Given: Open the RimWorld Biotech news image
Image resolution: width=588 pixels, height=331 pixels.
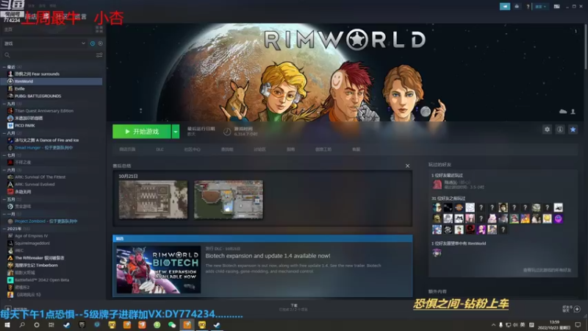Looking at the screenshot, I should point(158,269).
